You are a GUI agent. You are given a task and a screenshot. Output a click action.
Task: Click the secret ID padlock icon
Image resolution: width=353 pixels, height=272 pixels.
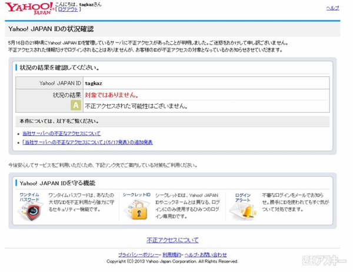tap(138, 210)
